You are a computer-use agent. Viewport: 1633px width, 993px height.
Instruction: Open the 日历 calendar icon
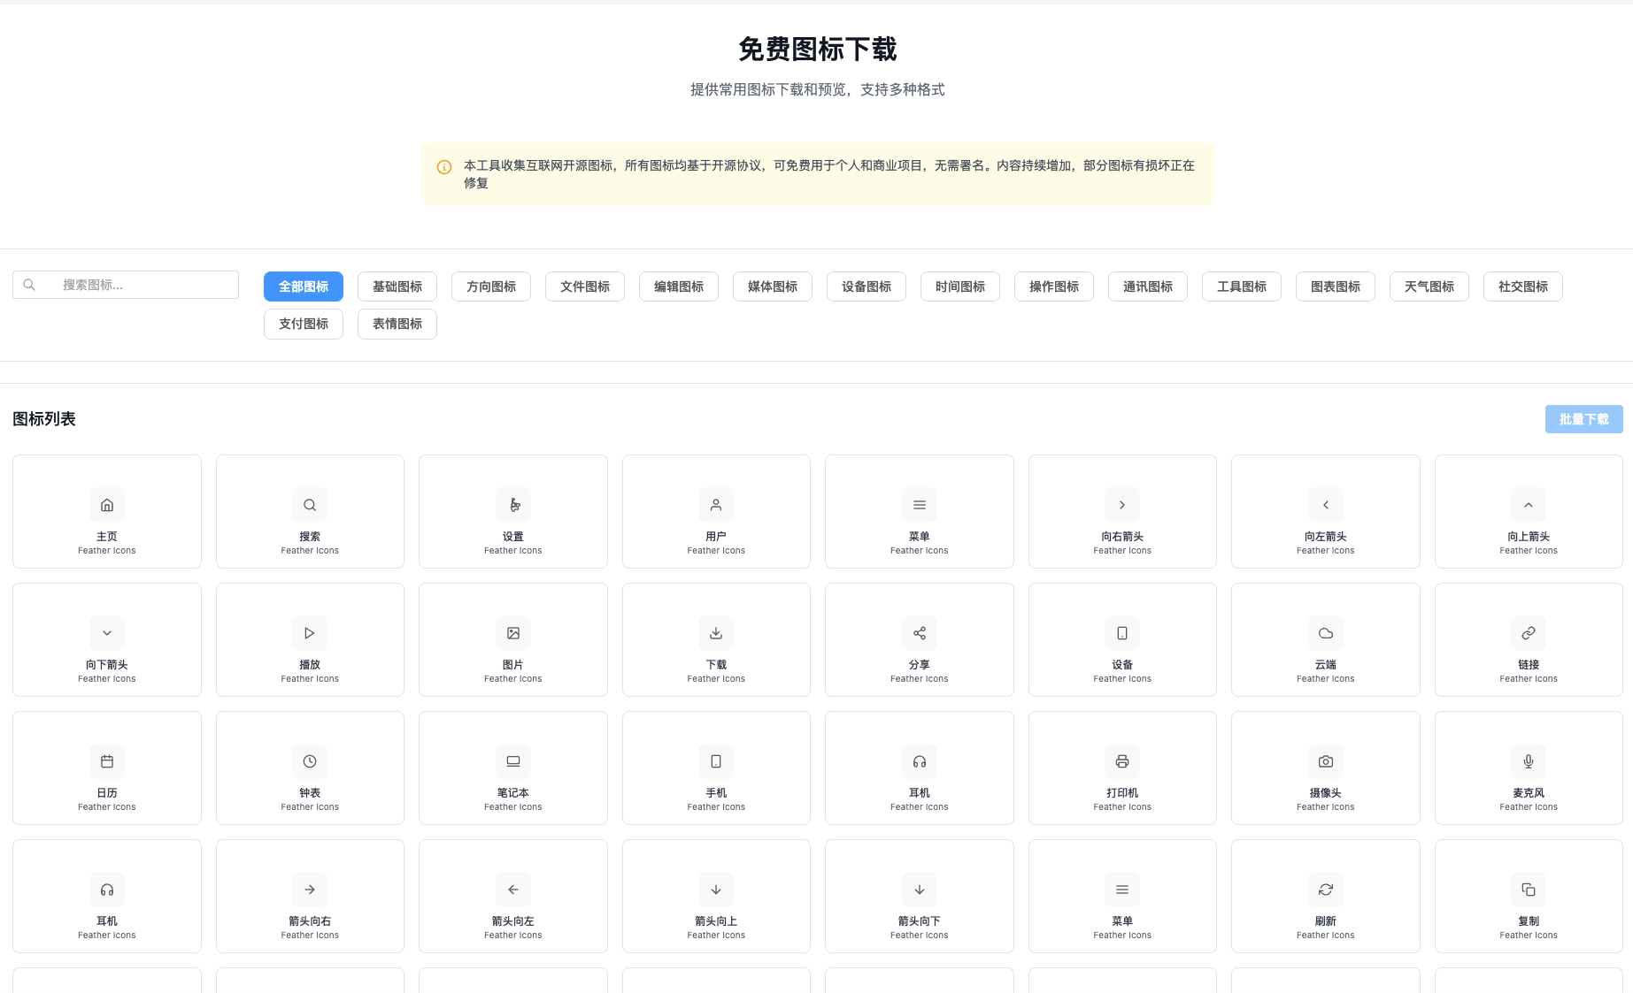(107, 761)
